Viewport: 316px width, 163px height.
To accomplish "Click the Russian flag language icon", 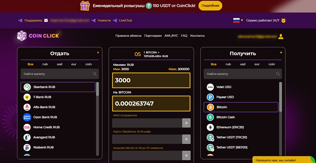I will click(x=236, y=20).
